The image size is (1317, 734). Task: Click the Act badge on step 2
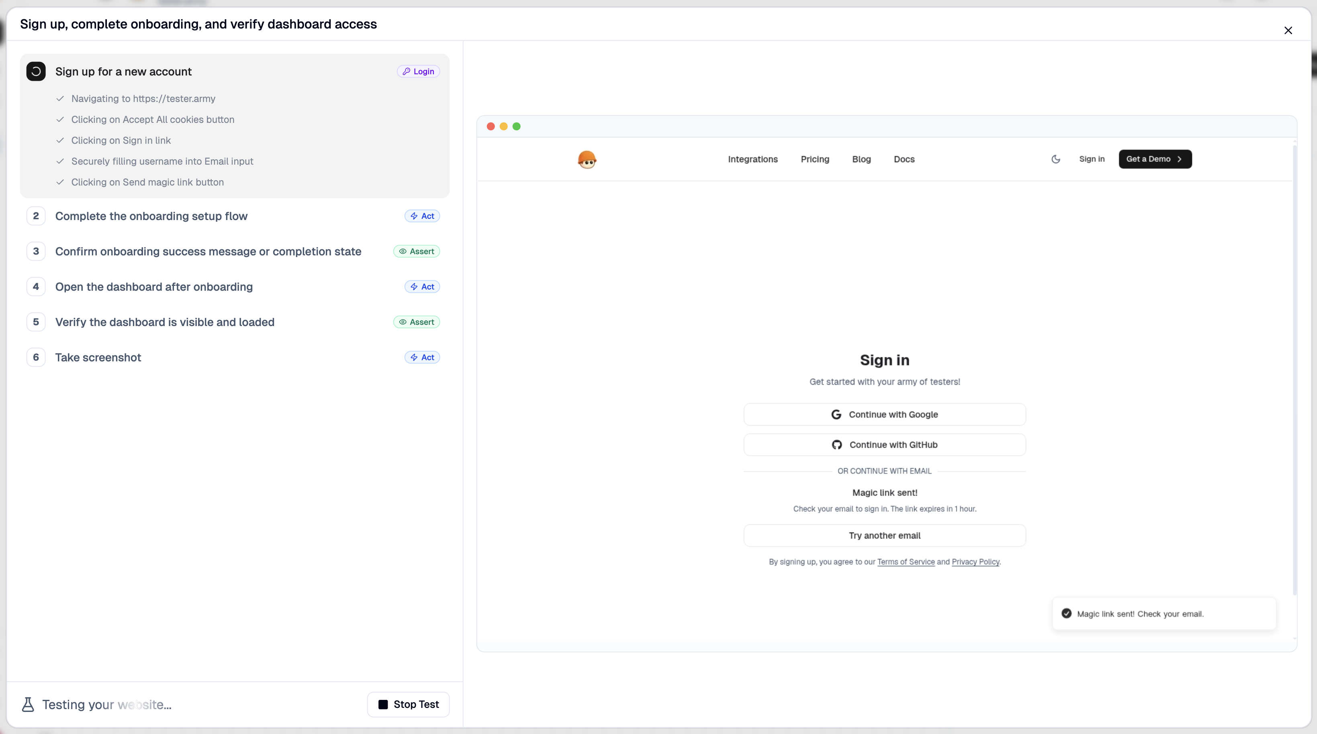click(422, 216)
